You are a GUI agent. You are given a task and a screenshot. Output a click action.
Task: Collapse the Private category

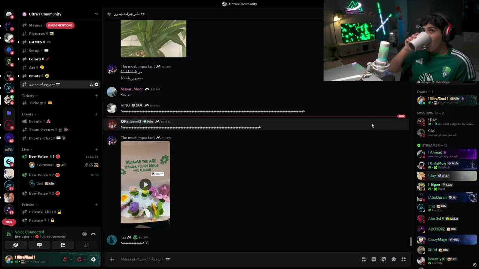(x=30, y=205)
